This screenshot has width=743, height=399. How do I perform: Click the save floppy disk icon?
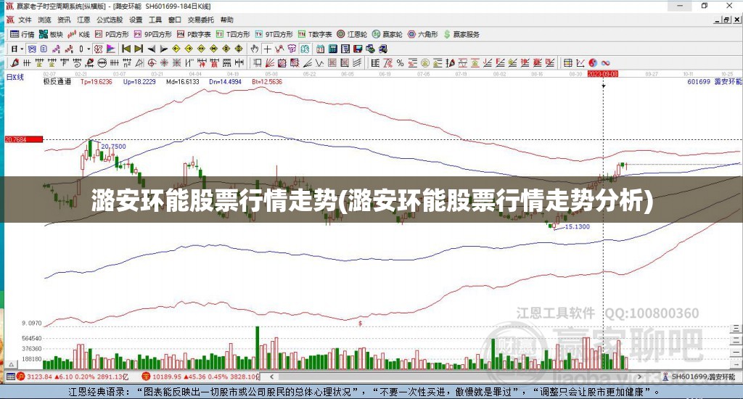click(x=358, y=49)
